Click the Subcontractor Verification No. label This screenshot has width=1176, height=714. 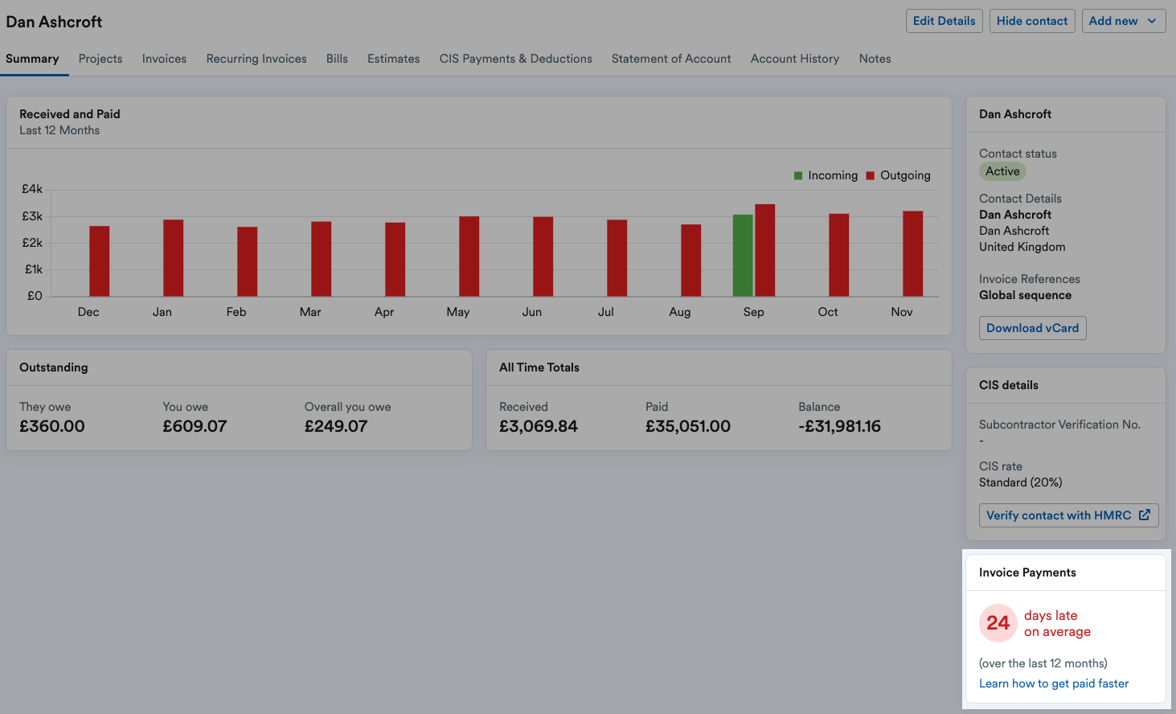point(1059,425)
